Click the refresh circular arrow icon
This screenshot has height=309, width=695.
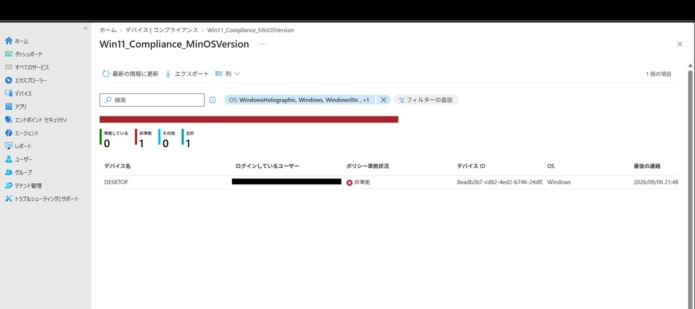(105, 74)
